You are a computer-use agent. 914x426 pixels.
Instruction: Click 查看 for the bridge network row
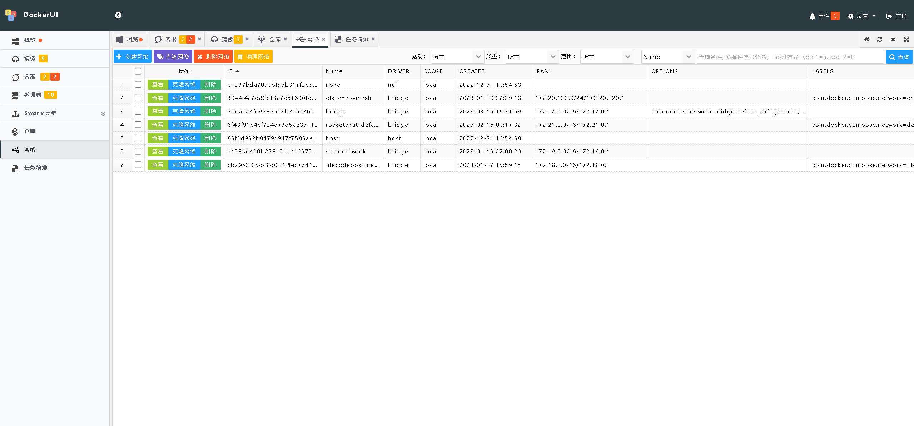click(x=158, y=111)
